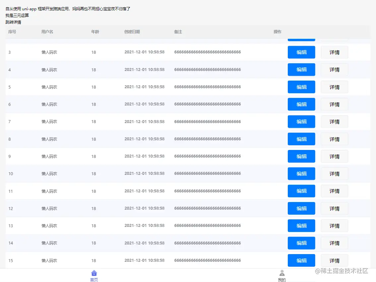The image size is (376, 282).
Task: Click the 跳转详情 link text
Action: (x=13, y=22)
